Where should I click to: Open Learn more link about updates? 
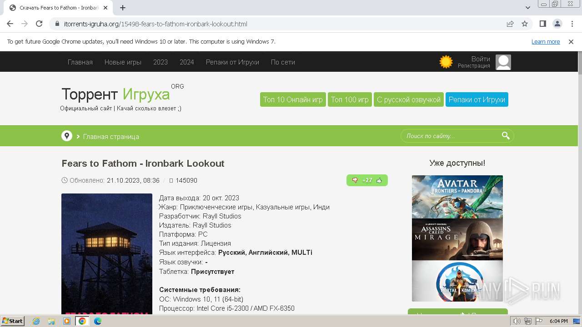(546, 41)
